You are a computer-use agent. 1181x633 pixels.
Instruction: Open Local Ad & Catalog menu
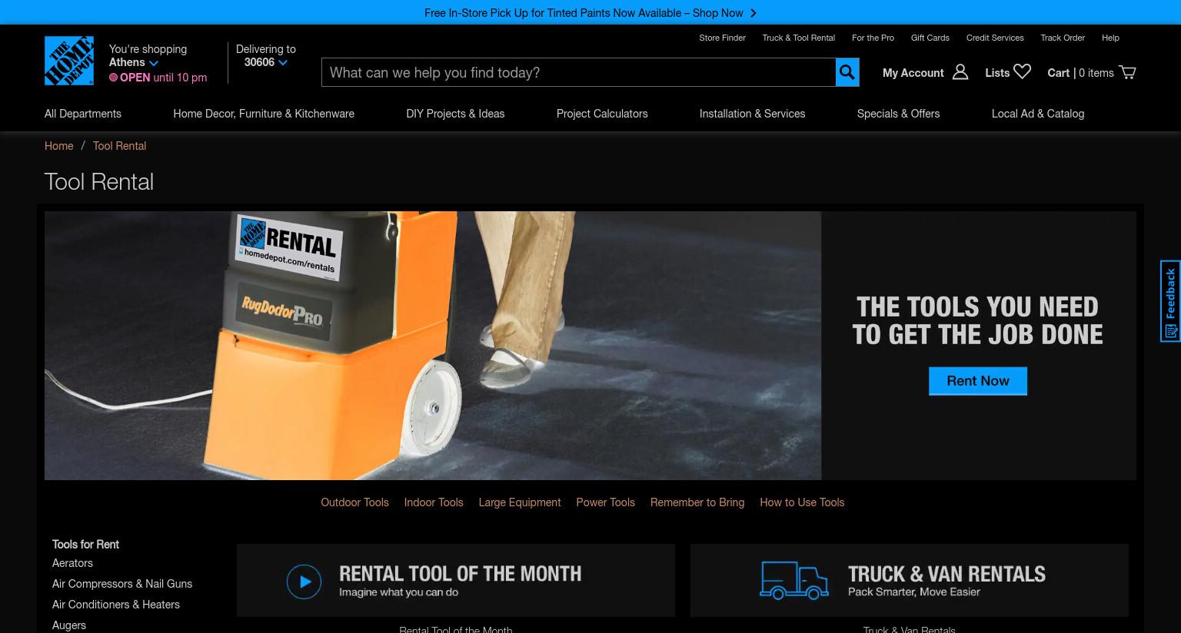click(1038, 114)
